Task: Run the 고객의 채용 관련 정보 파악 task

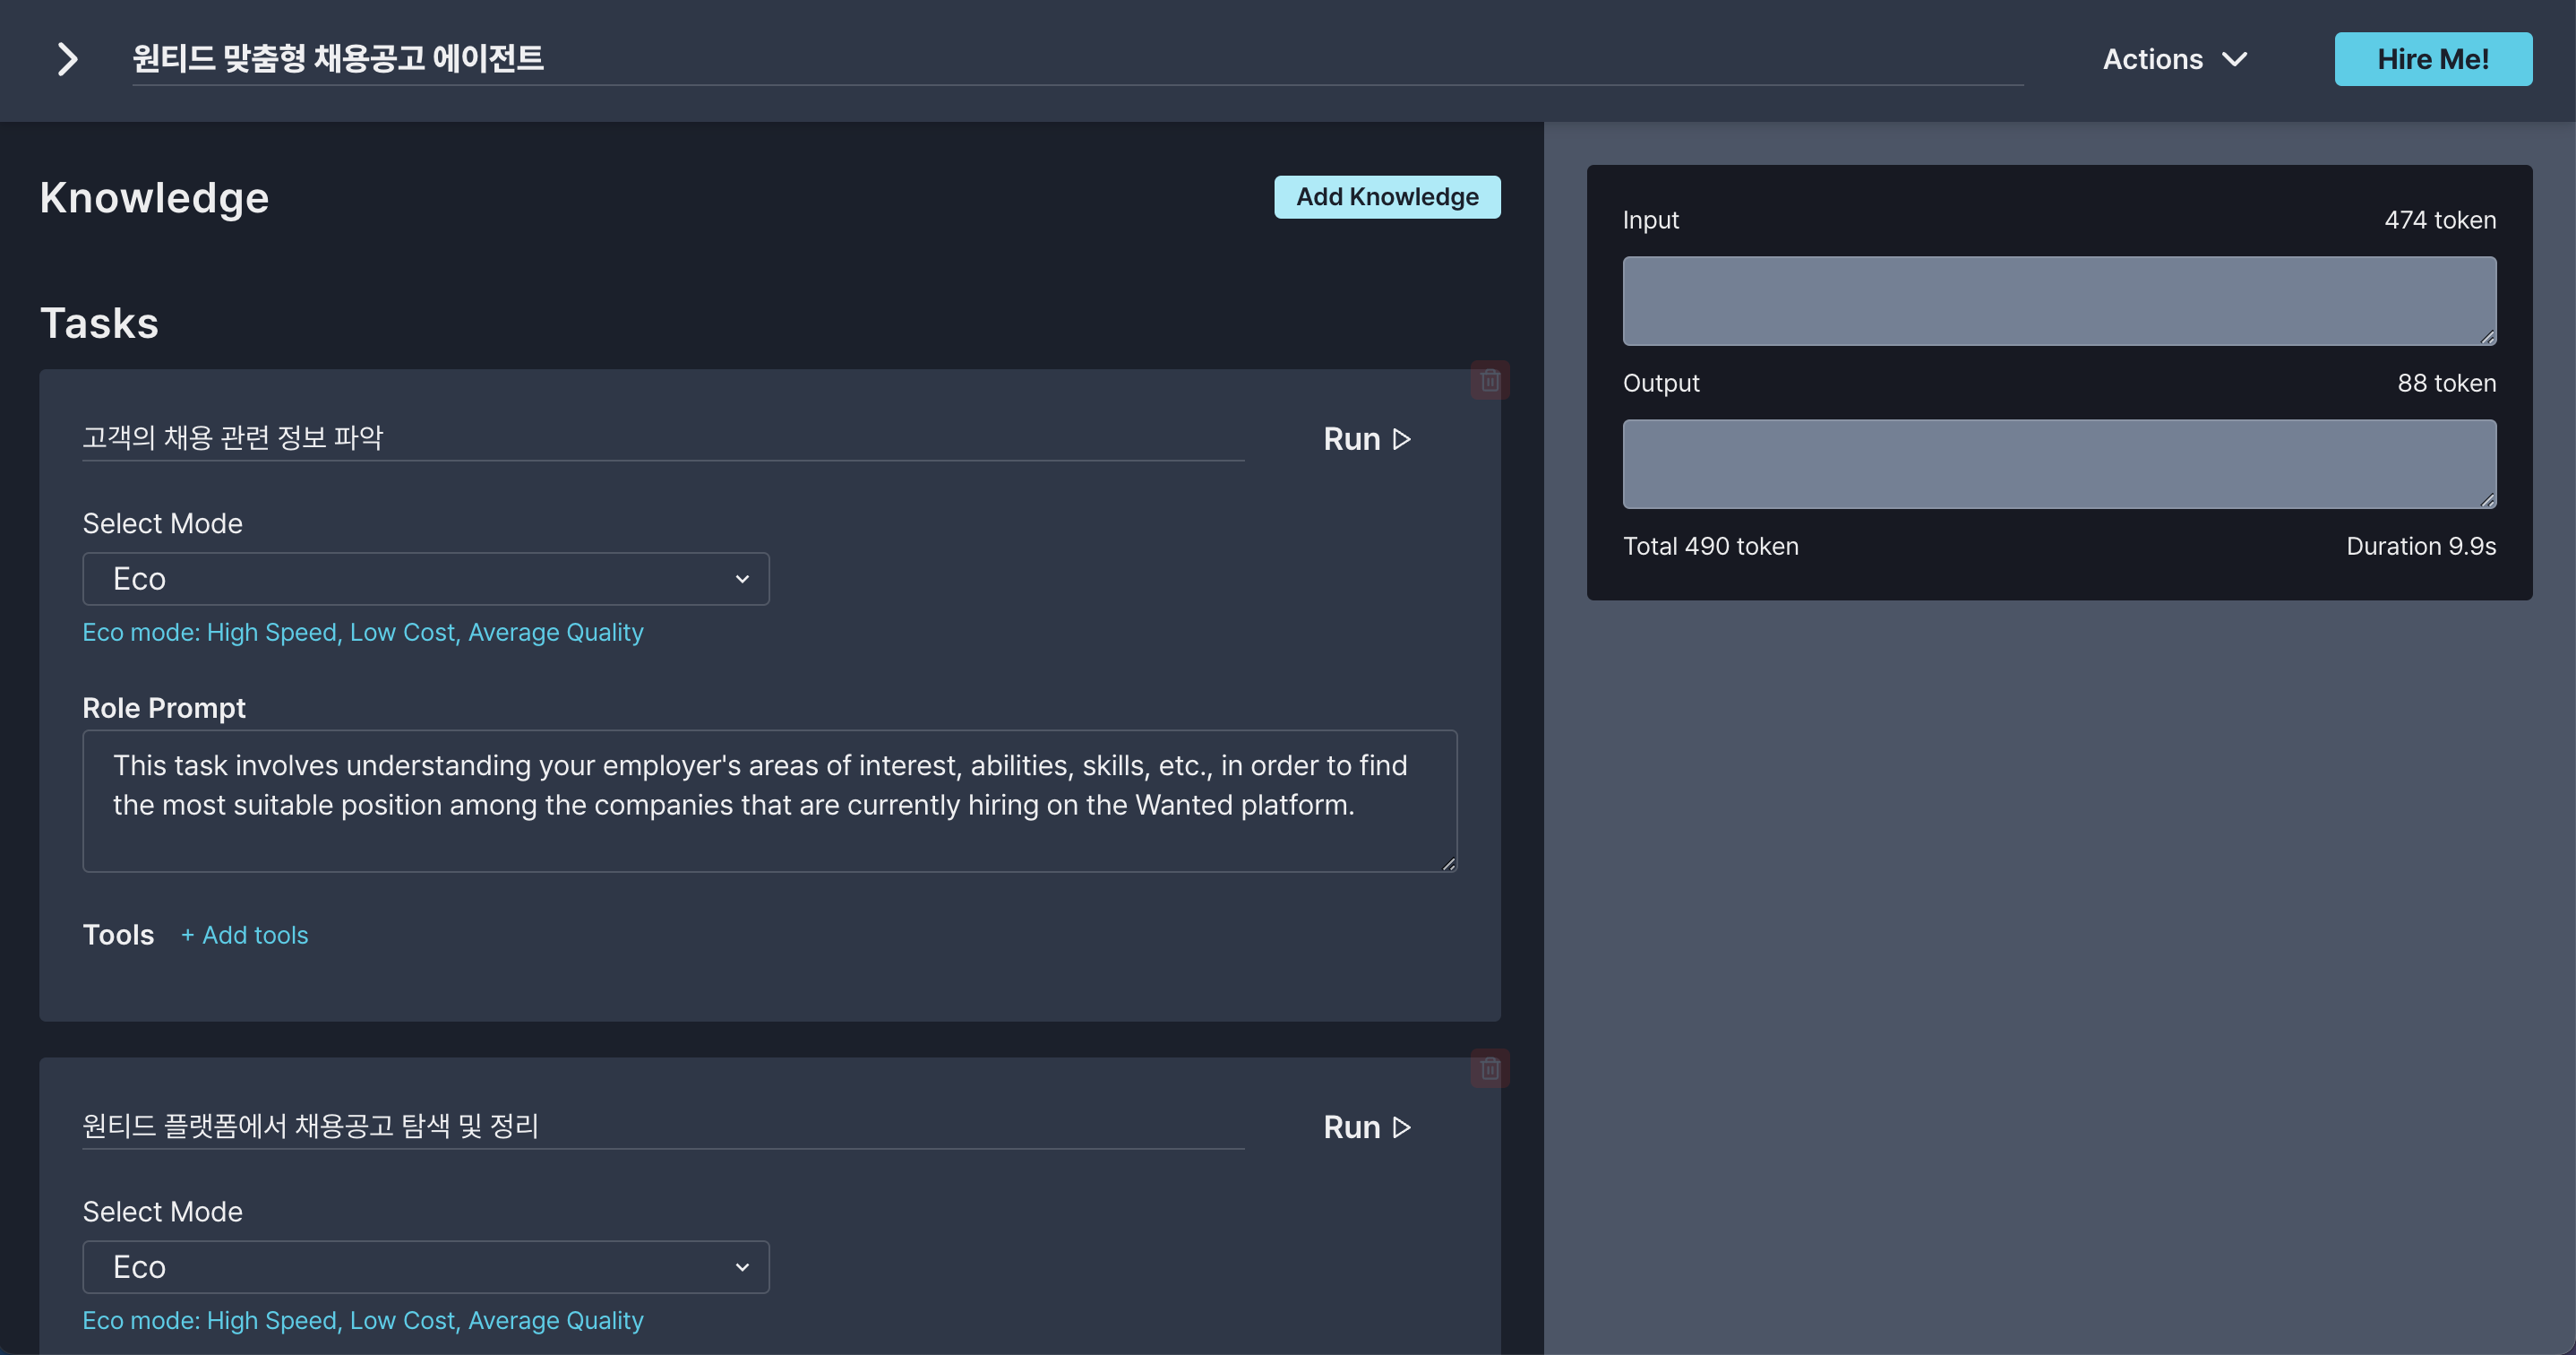Action: (1366, 439)
